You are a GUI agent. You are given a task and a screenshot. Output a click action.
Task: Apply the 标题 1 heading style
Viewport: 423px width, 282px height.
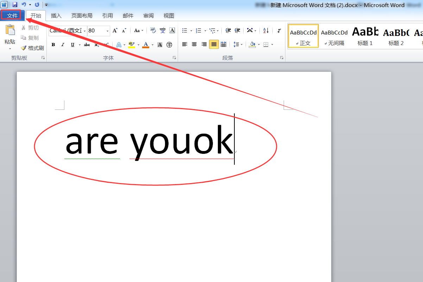[365, 36]
